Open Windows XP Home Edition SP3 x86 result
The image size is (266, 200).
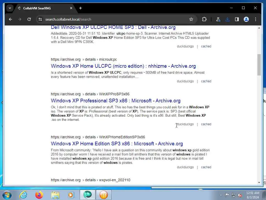[117, 144]
